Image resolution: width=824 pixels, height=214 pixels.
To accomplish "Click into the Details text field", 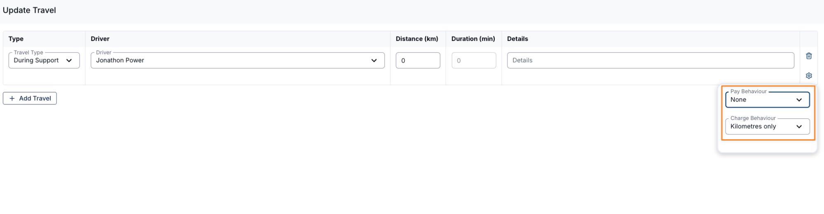I will (650, 61).
